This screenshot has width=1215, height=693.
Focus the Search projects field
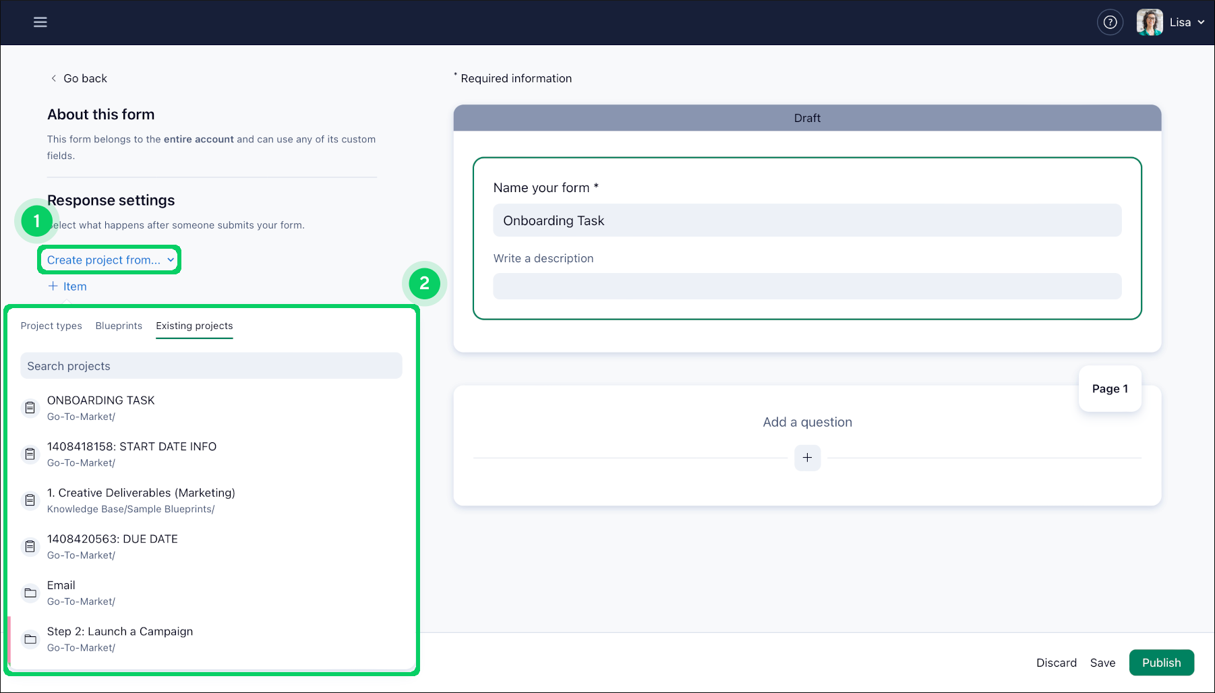[x=211, y=366]
